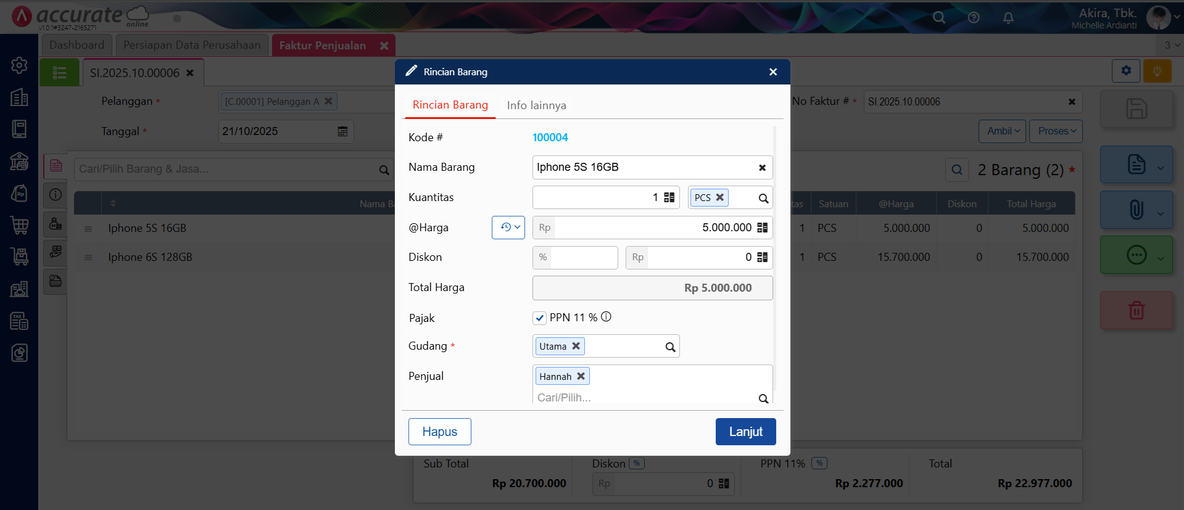Click the Nama Barang input field
The height and width of the screenshot is (510, 1184).
pos(642,167)
